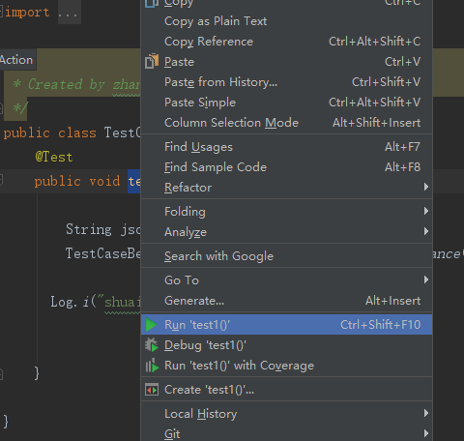
Task: Click the Alt+F8 shortcut text
Action: click(402, 167)
